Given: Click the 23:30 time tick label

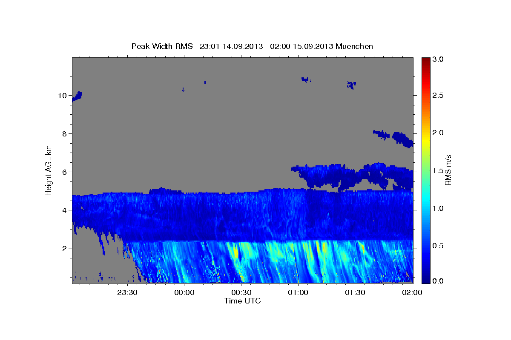Looking at the screenshot, I should pos(127,292).
